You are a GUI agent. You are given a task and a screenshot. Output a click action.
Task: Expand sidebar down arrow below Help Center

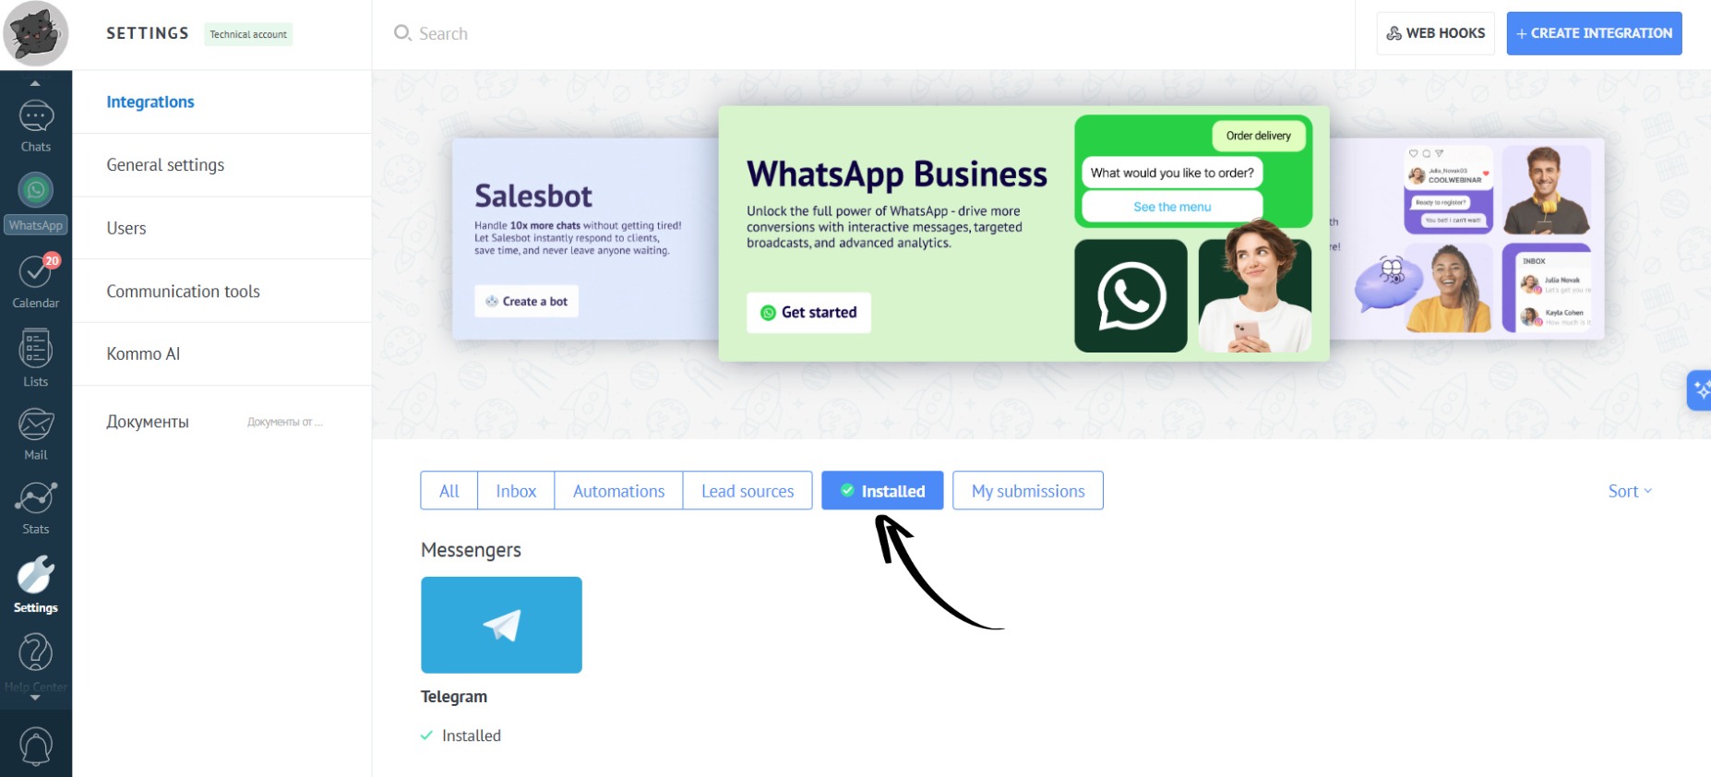pyautogui.click(x=35, y=699)
